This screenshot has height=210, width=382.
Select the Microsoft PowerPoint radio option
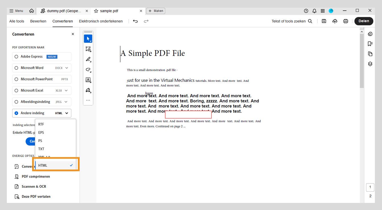[x=16, y=79]
